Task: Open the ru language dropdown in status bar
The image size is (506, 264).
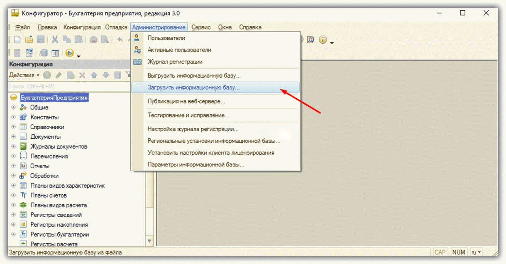Action: click(476, 252)
